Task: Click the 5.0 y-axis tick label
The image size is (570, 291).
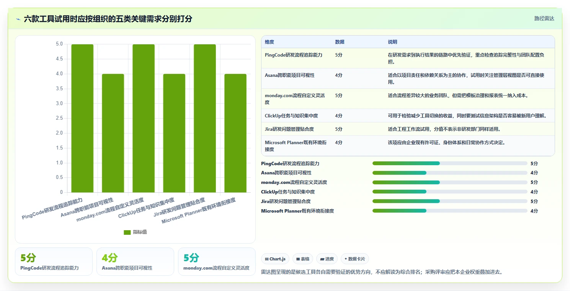Action: click(x=59, y=44)
